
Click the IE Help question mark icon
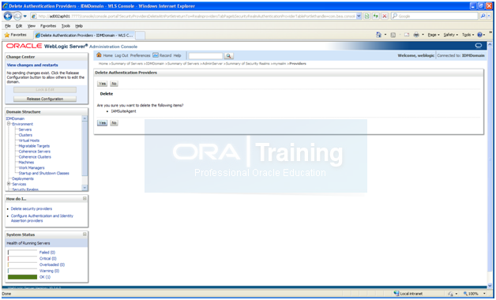coord(480,35)
